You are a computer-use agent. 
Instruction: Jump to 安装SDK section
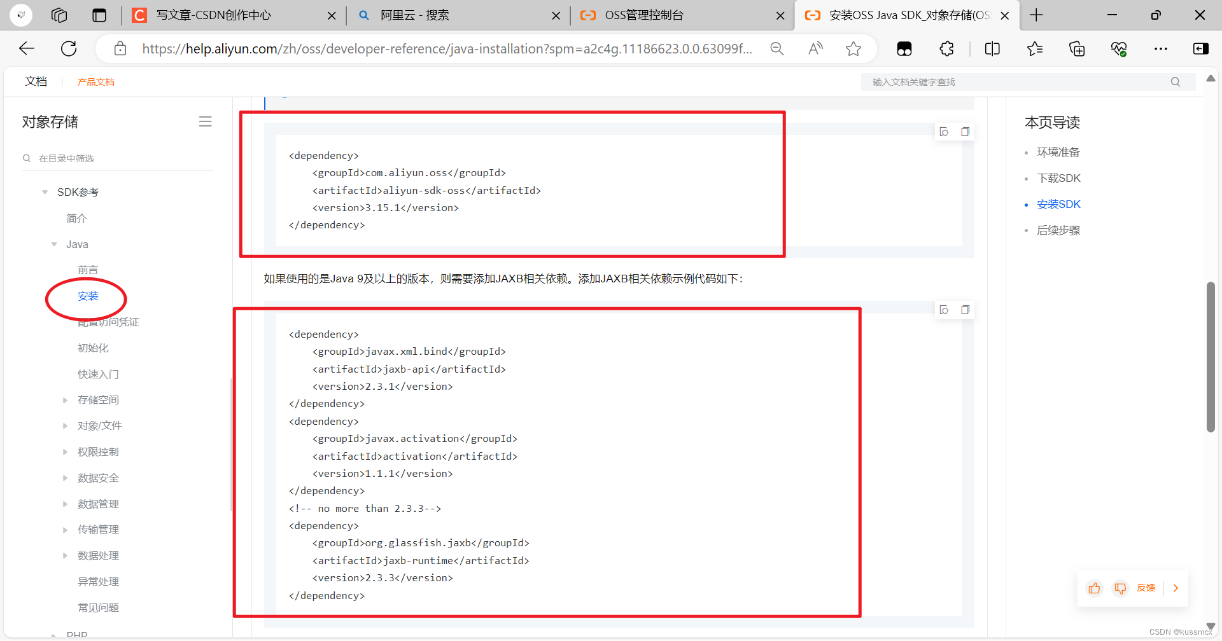click(1058, 204)
